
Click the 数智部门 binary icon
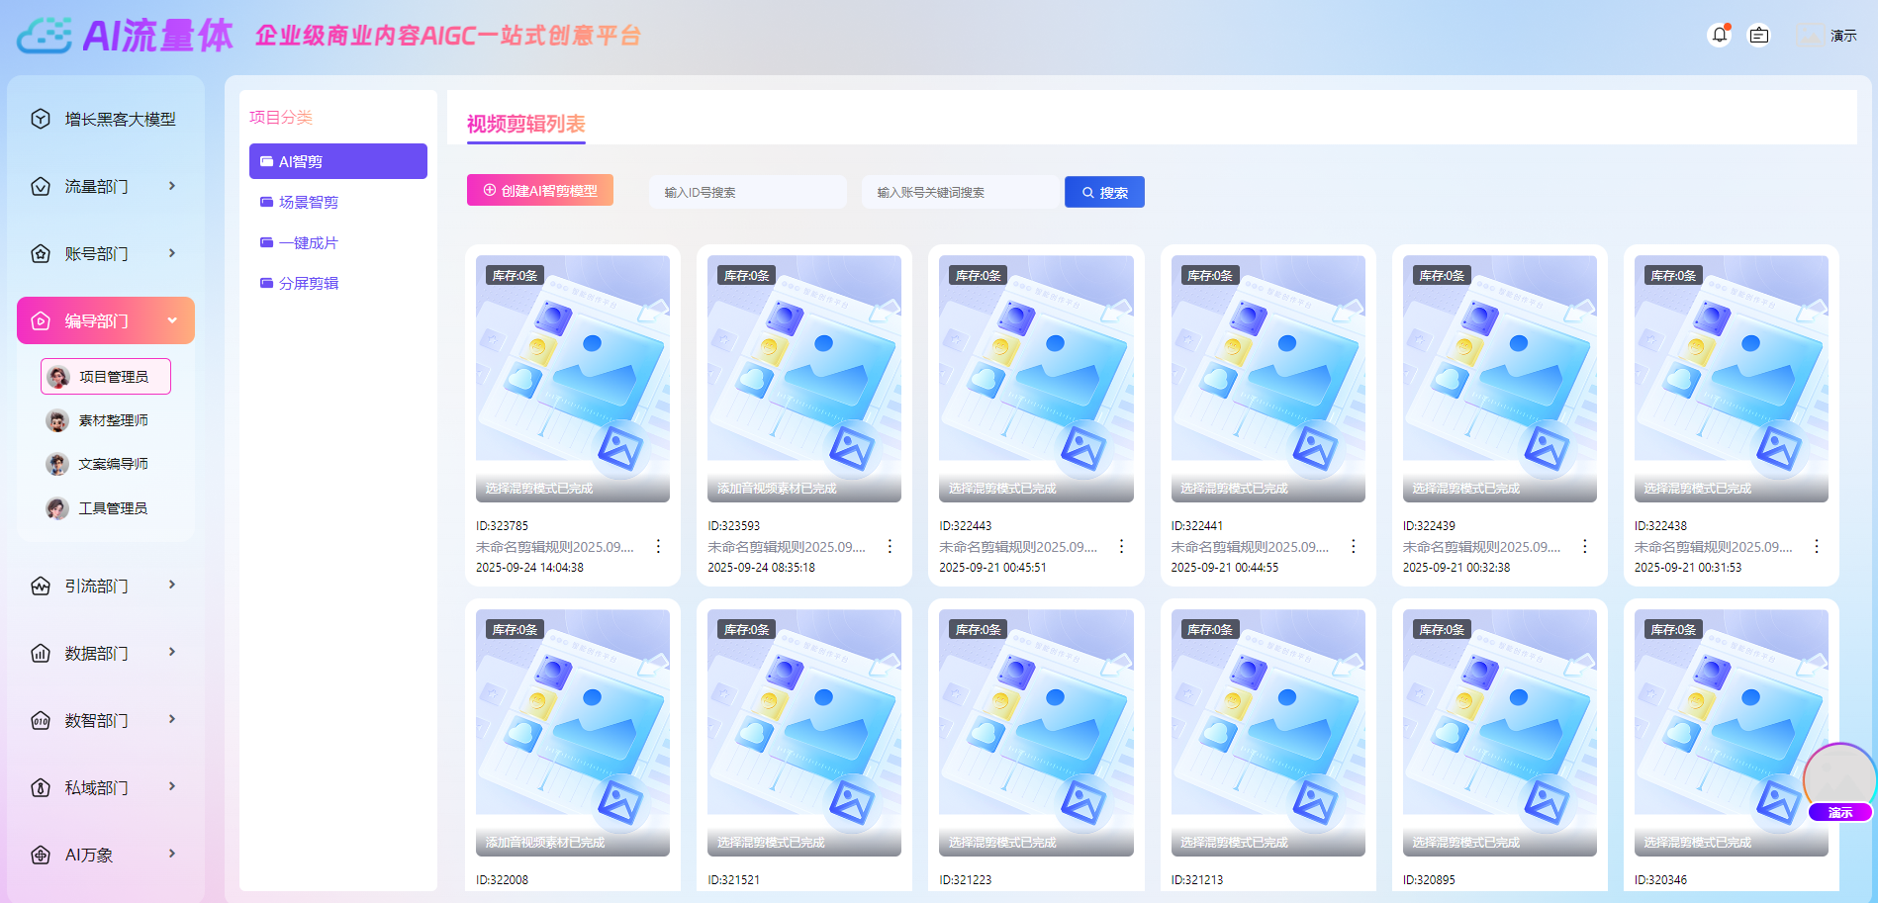pyautogui.click(x=40, y=720)
